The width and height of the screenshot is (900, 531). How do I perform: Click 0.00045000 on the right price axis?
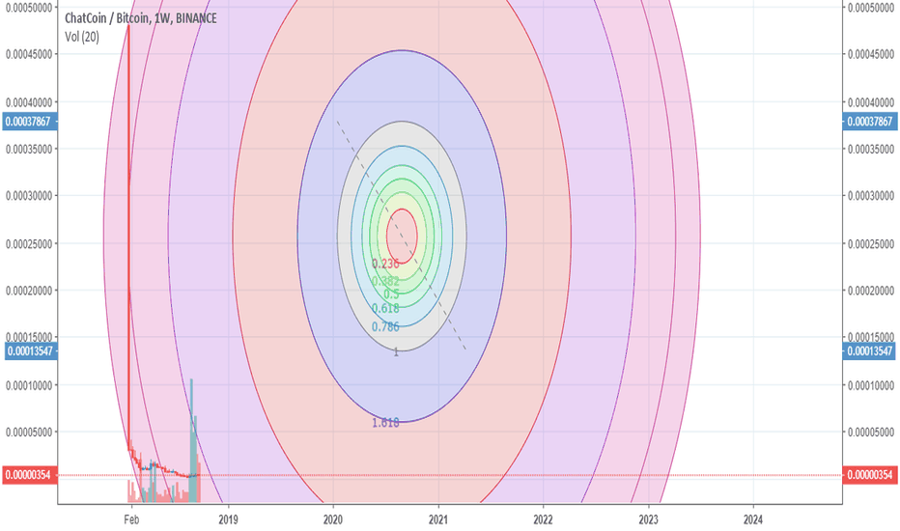point(871,54)
